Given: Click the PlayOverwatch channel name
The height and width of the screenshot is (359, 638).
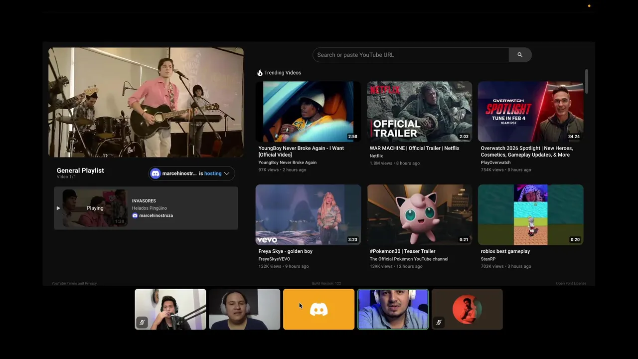Looking at the screenshot, I should (495, 163).
